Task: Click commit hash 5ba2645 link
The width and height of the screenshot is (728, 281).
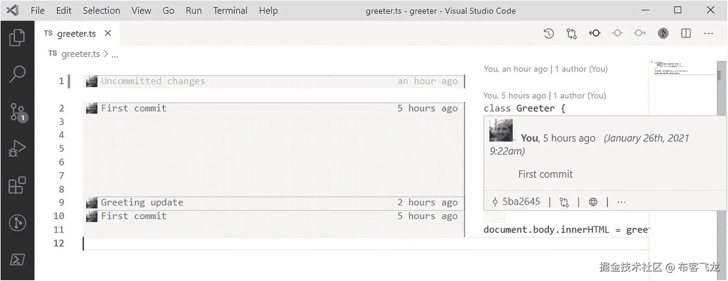Action: [521, 202]
